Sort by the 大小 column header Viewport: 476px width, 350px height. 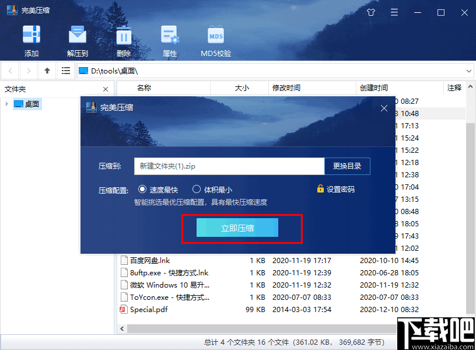tap(242, 88)
